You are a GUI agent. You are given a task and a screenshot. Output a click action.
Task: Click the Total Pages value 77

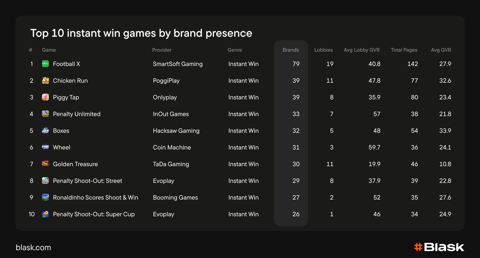[x=414, y=81]
